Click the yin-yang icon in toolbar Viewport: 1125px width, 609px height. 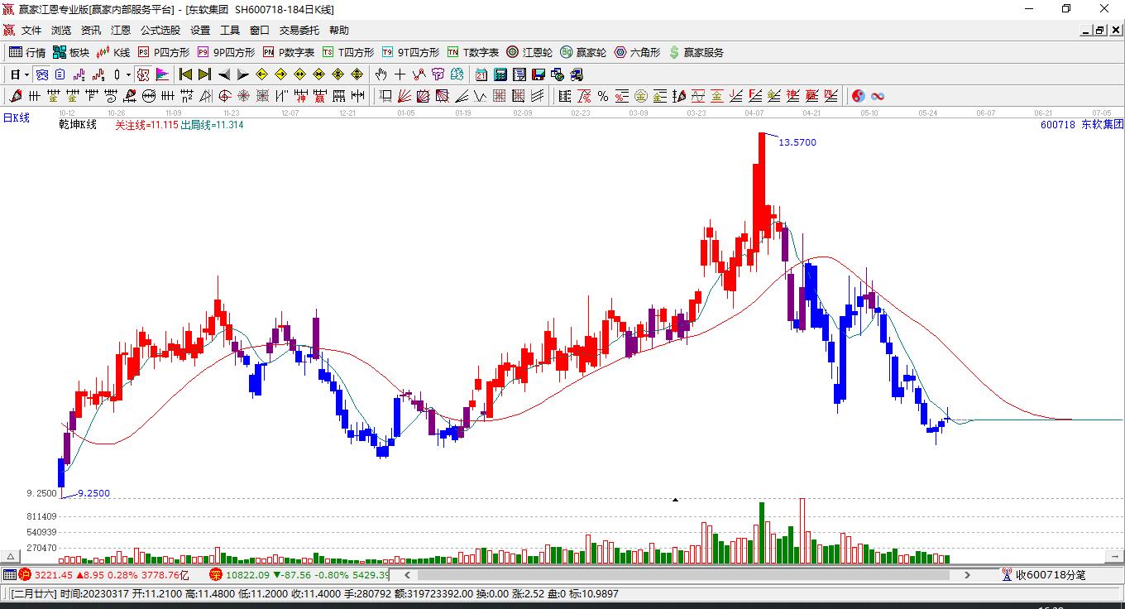point(858,96)
